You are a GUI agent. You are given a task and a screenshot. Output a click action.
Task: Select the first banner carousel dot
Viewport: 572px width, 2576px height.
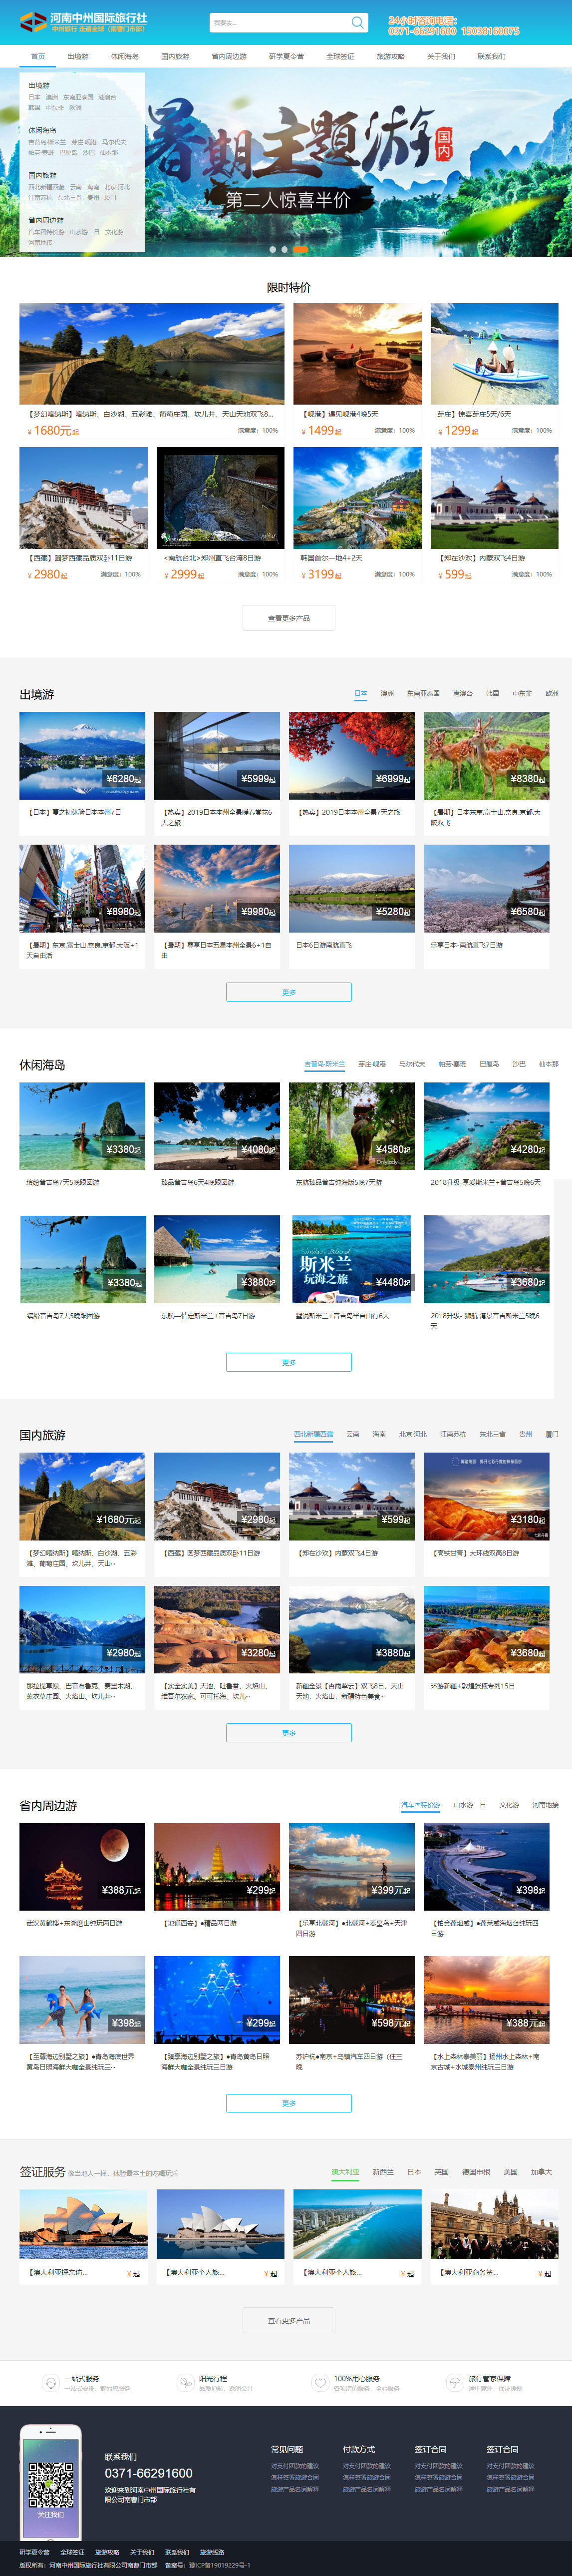(272, 249)
